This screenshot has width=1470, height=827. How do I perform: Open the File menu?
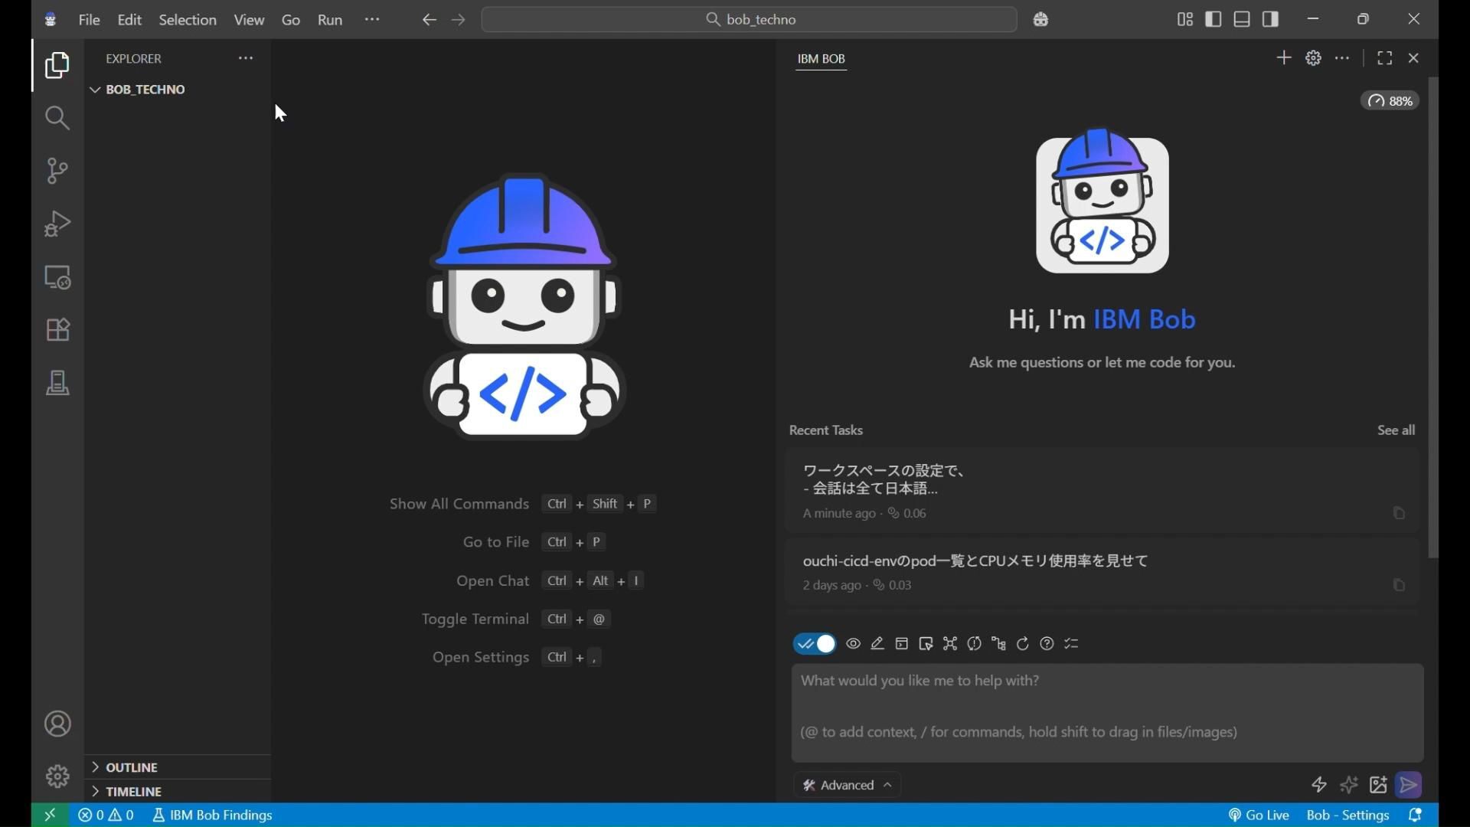coord(89,20)
